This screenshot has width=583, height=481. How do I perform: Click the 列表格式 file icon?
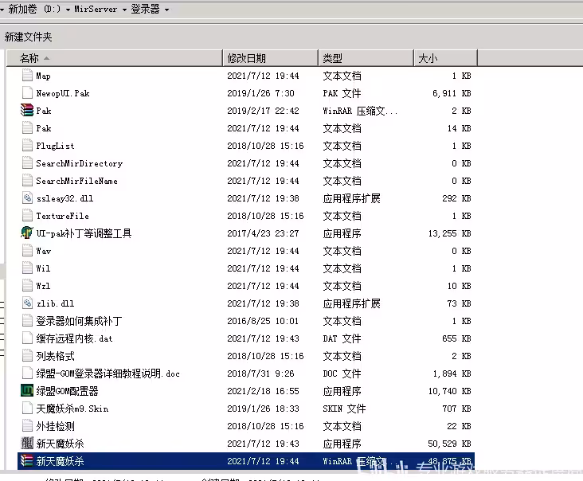[x=27, y=355]
